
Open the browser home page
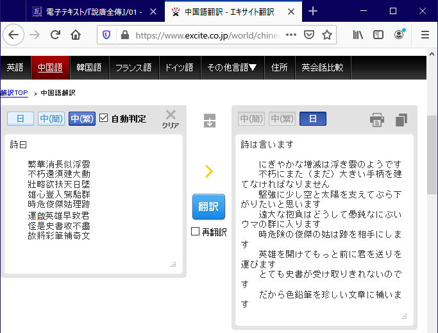(76, 35)
